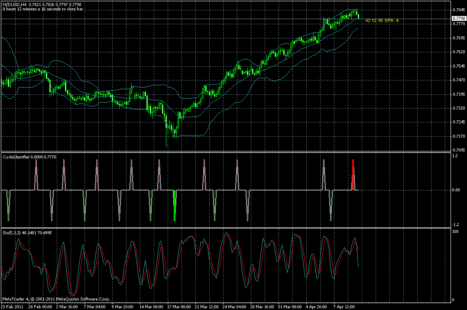This screenshot has width=467, height=310.
Task: Click the yellow SPR: 4 spread label
Action: click(x=391, y=20)
